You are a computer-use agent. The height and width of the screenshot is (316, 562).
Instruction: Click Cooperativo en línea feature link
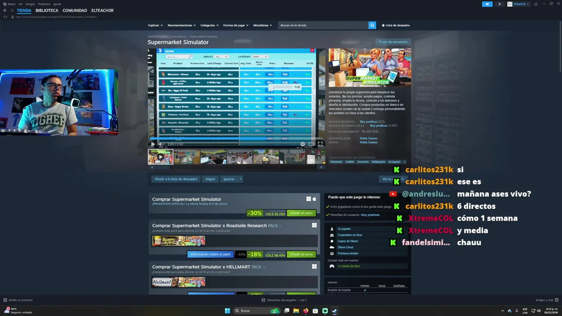click(350, 235)
